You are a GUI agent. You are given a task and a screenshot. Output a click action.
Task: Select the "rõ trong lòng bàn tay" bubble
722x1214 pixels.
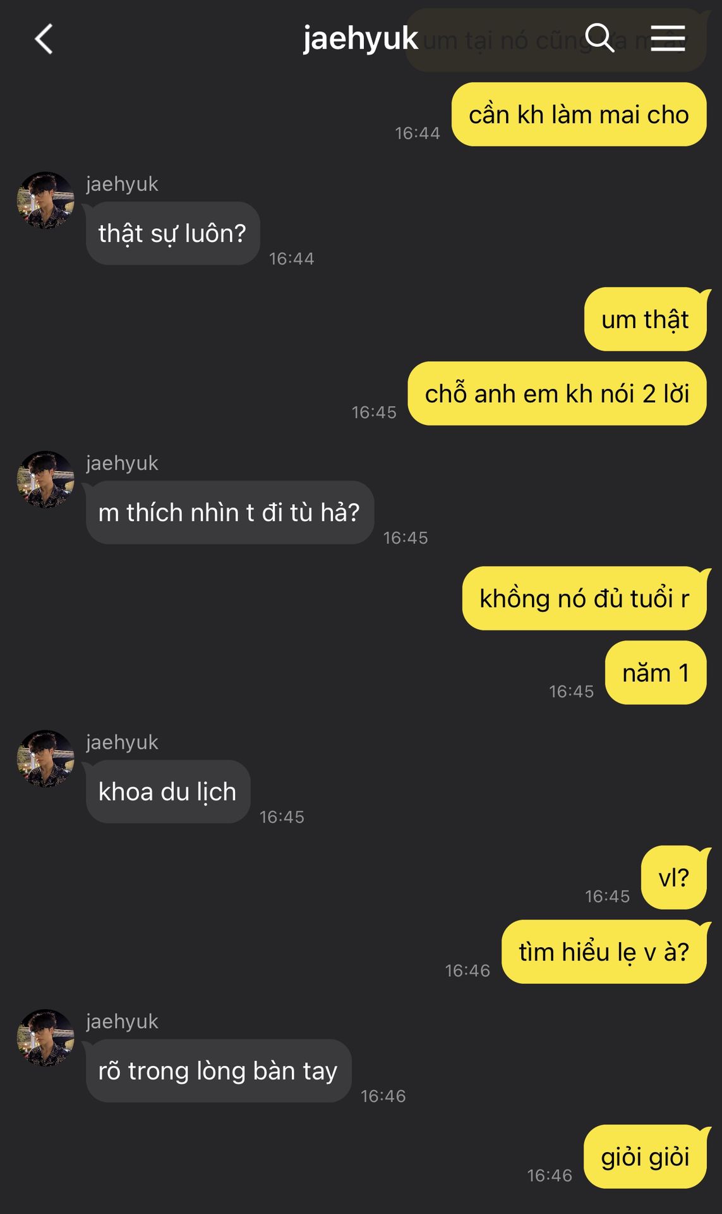219,1071
